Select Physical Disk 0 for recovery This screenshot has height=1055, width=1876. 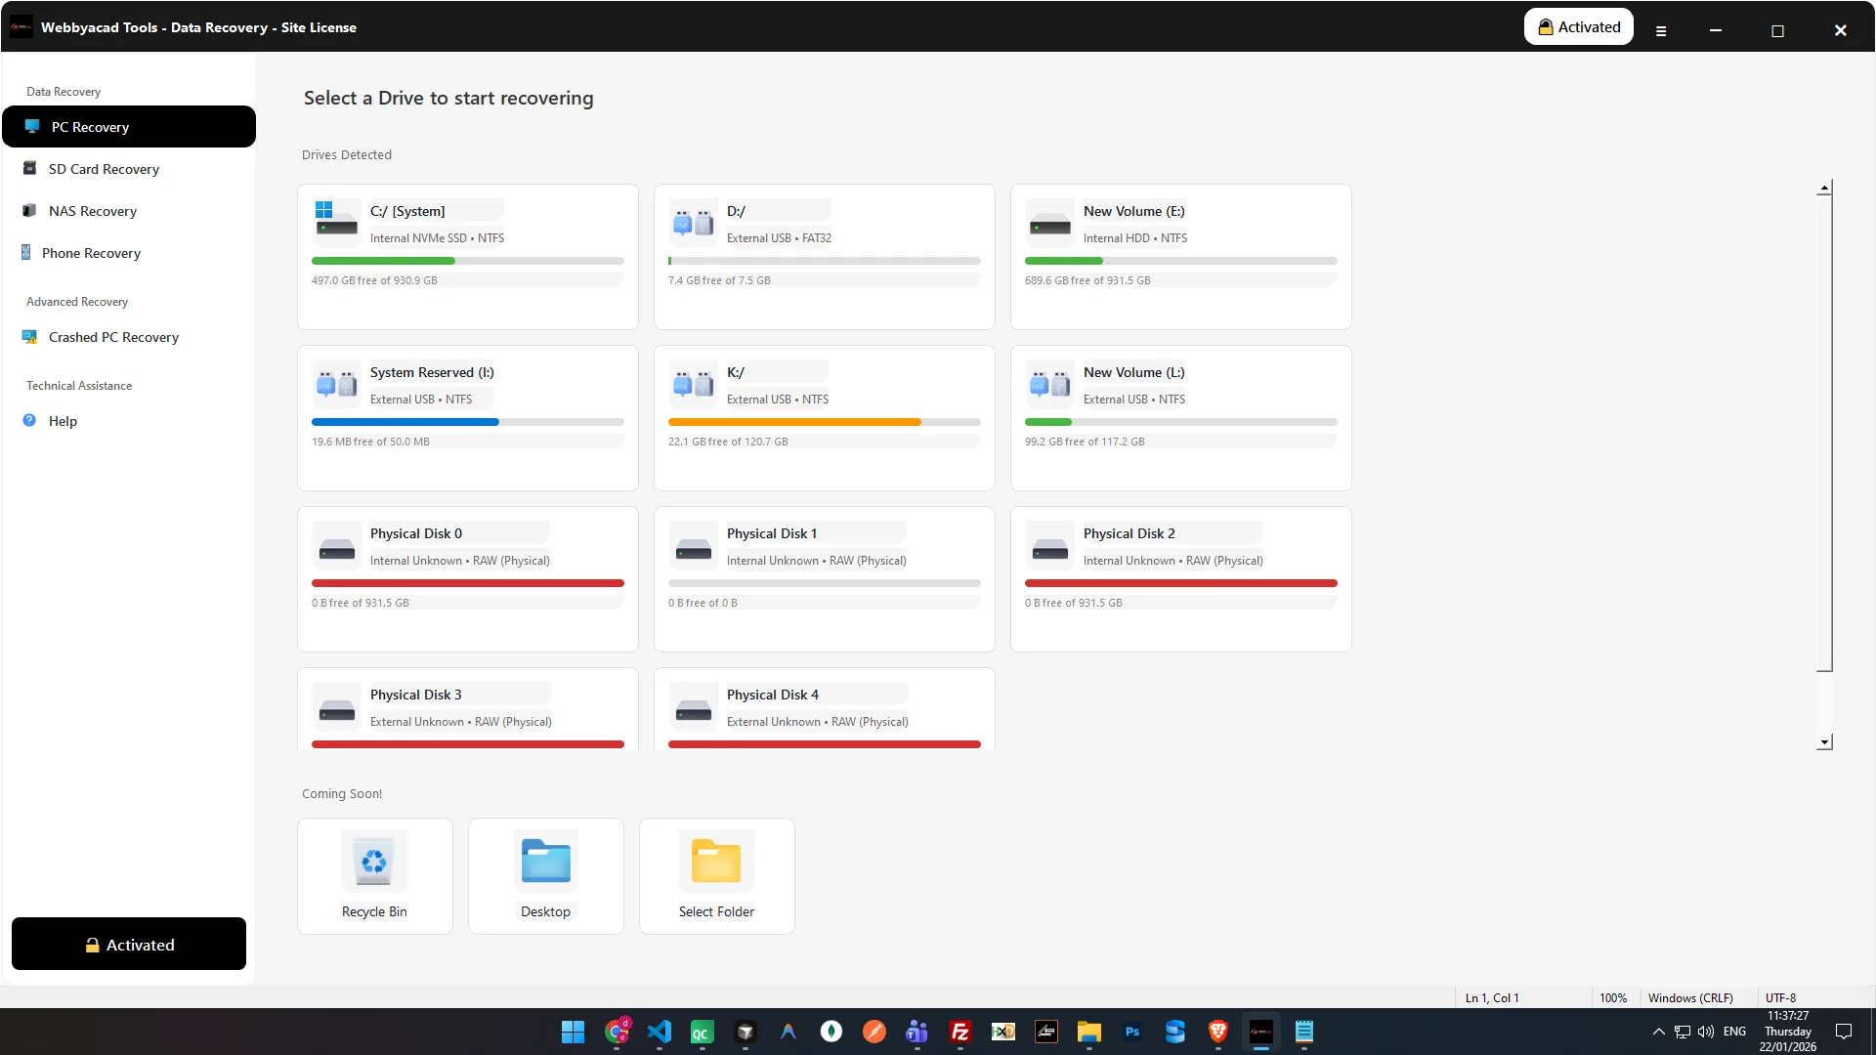coord(467,578)
